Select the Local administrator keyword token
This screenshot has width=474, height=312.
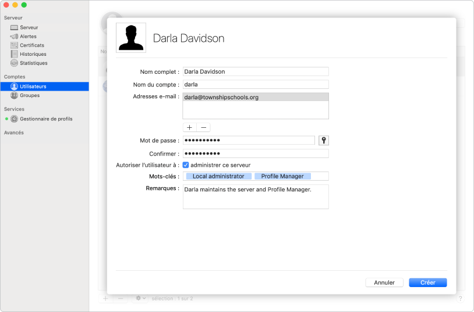(218, 176)
